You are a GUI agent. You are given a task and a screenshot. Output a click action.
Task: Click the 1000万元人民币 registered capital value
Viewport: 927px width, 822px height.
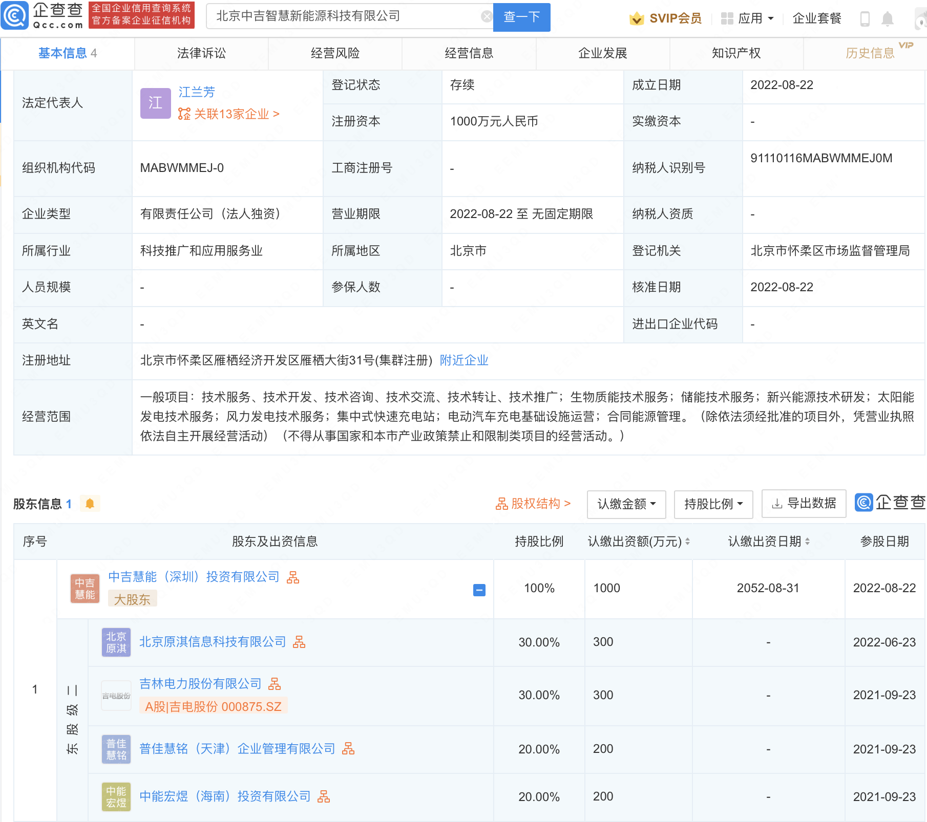(x=494, y=121)
